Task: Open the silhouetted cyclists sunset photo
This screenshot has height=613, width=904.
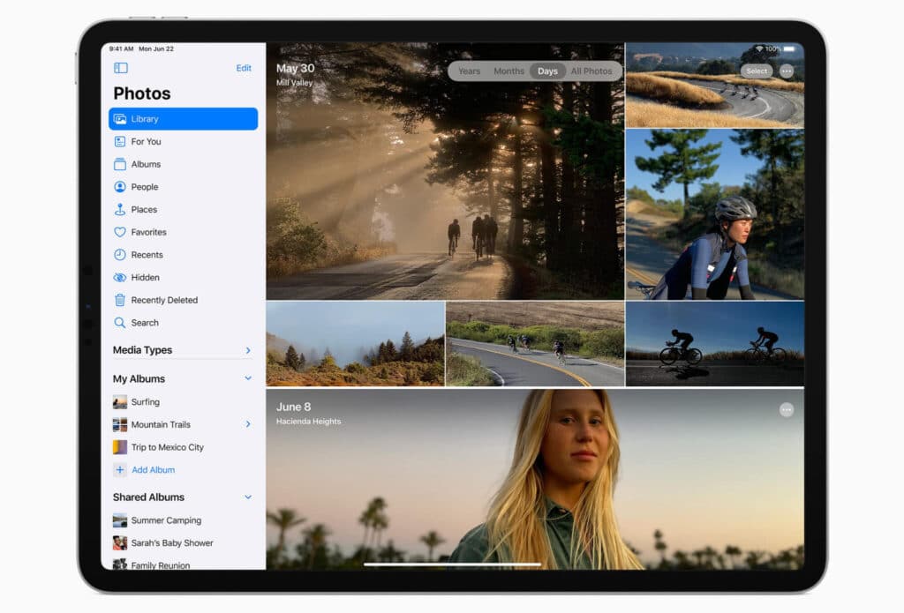Action: point(714,343)
